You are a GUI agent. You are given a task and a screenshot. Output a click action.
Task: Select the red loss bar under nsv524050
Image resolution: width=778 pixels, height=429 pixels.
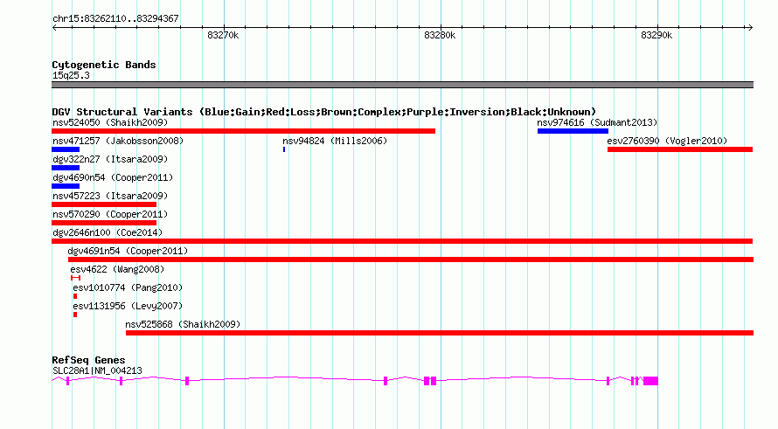[x=243, y=131]
